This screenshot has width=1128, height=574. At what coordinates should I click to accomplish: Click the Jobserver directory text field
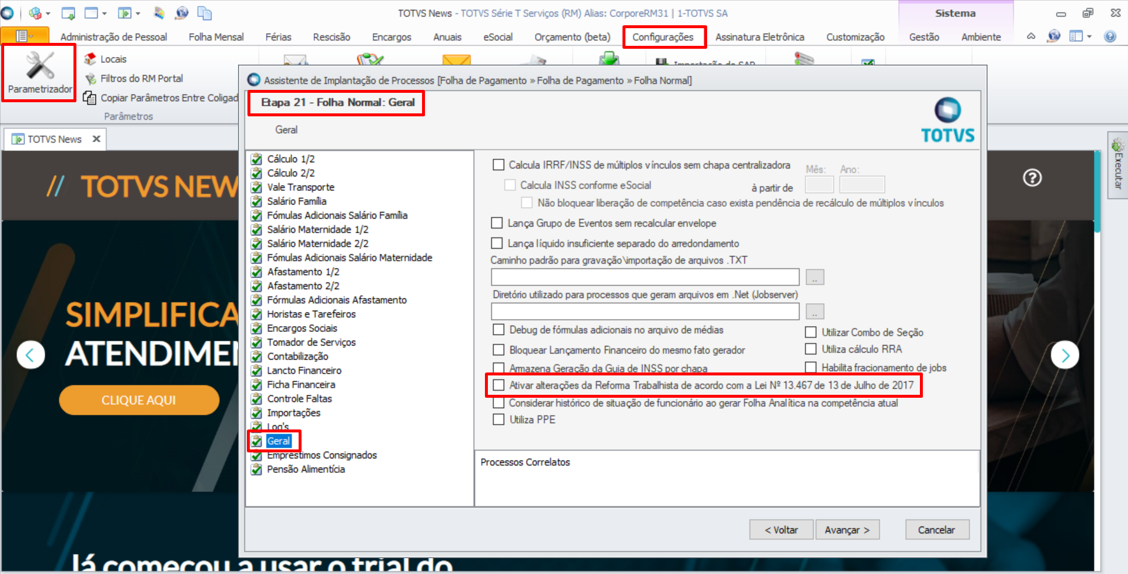645,311
